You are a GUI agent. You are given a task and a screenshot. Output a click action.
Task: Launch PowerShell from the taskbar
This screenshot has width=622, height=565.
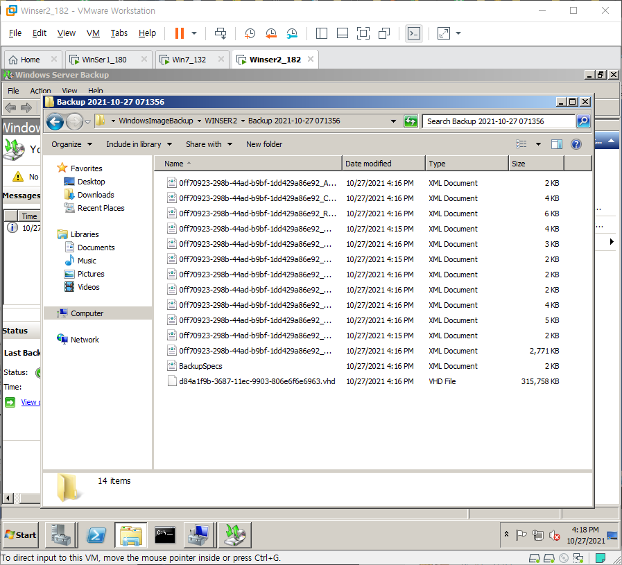[x=96, y=535]
